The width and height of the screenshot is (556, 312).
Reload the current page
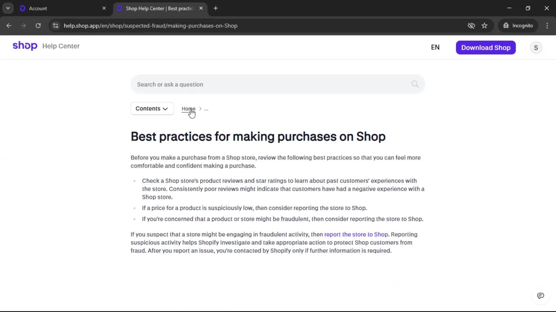point(38,26)
